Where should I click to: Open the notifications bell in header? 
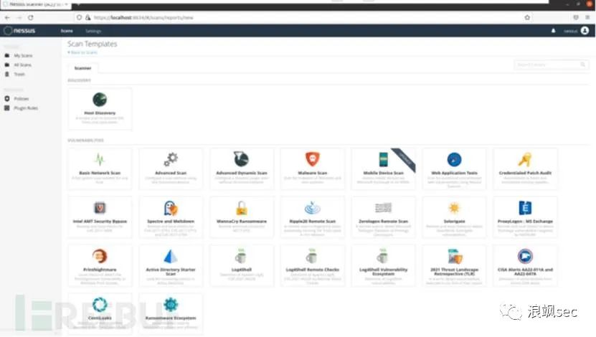pyautogui.click(x=554, y=31)
